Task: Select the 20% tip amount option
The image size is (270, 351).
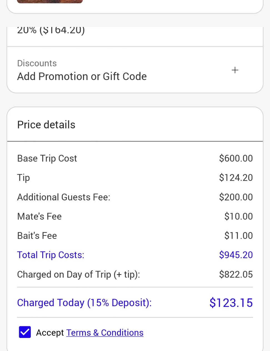Action: [x=51, y=30]
